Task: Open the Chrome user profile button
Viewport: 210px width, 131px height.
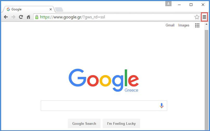Action: coord(168,4)
